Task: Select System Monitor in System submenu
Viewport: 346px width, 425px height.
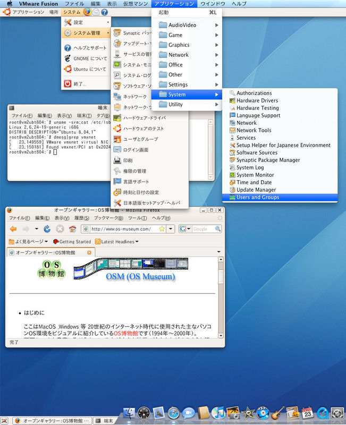Action: pos(280,175)
